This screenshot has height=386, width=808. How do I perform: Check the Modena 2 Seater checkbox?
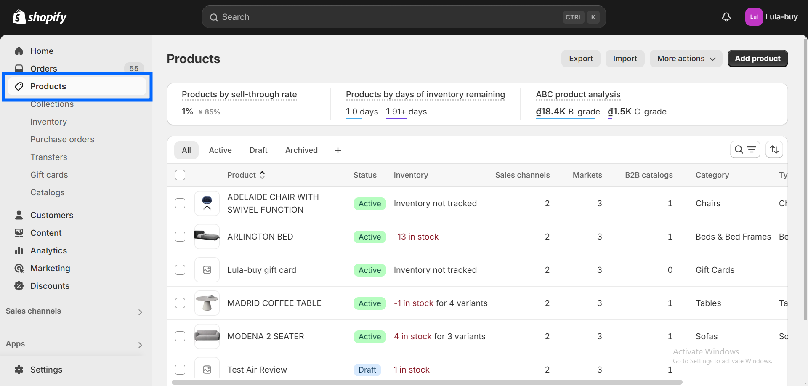[x=180, y=336]
